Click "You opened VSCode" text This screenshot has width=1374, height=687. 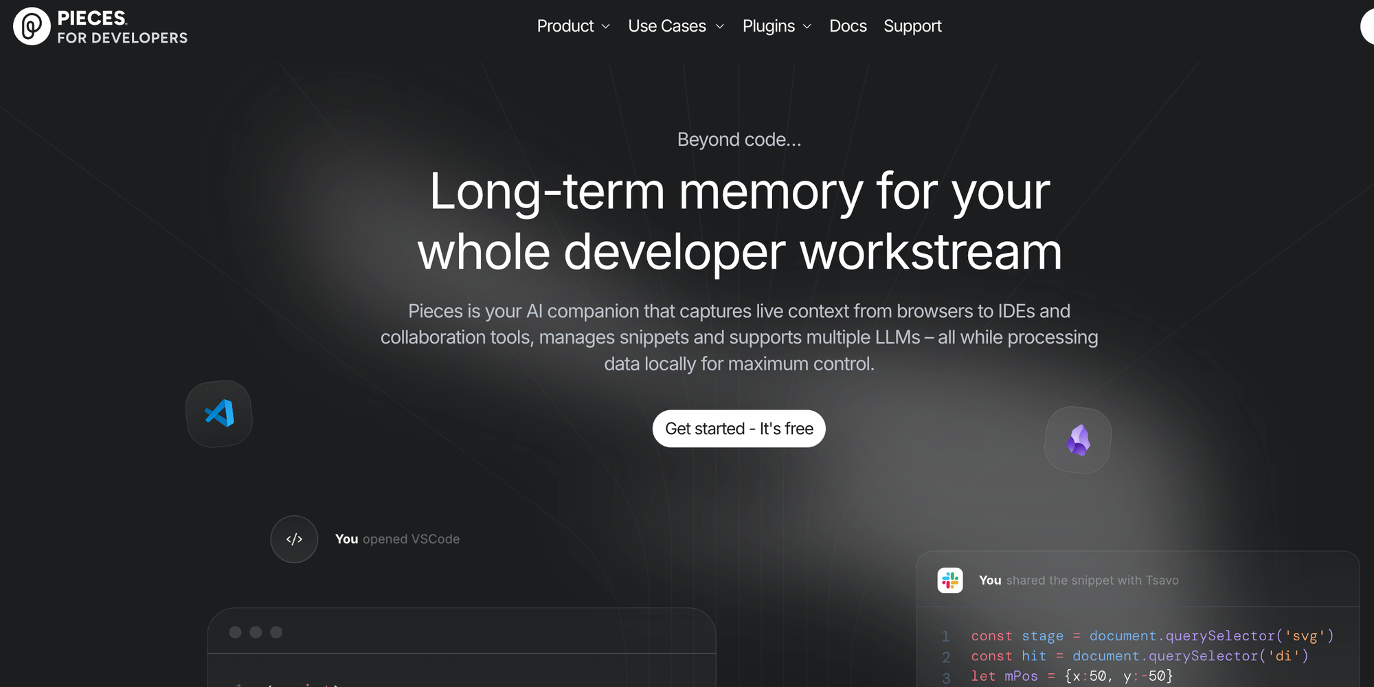pos(397,539)
